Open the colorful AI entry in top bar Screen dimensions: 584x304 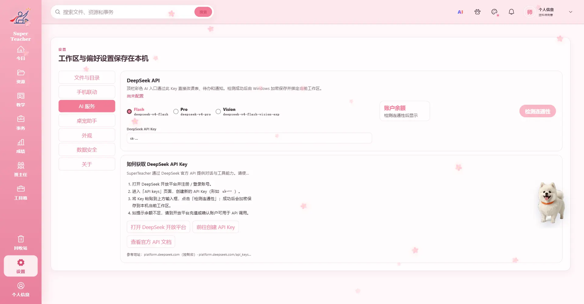460,12
